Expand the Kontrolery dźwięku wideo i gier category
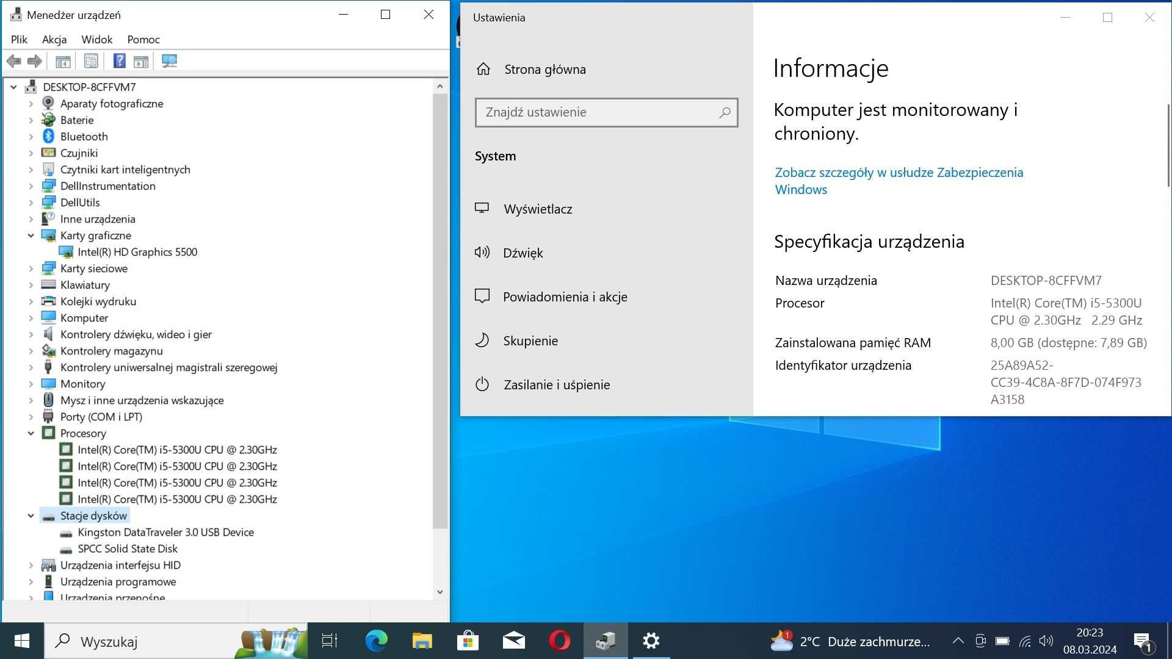This screenshot has height=659, width=1172. coord(31,334)
